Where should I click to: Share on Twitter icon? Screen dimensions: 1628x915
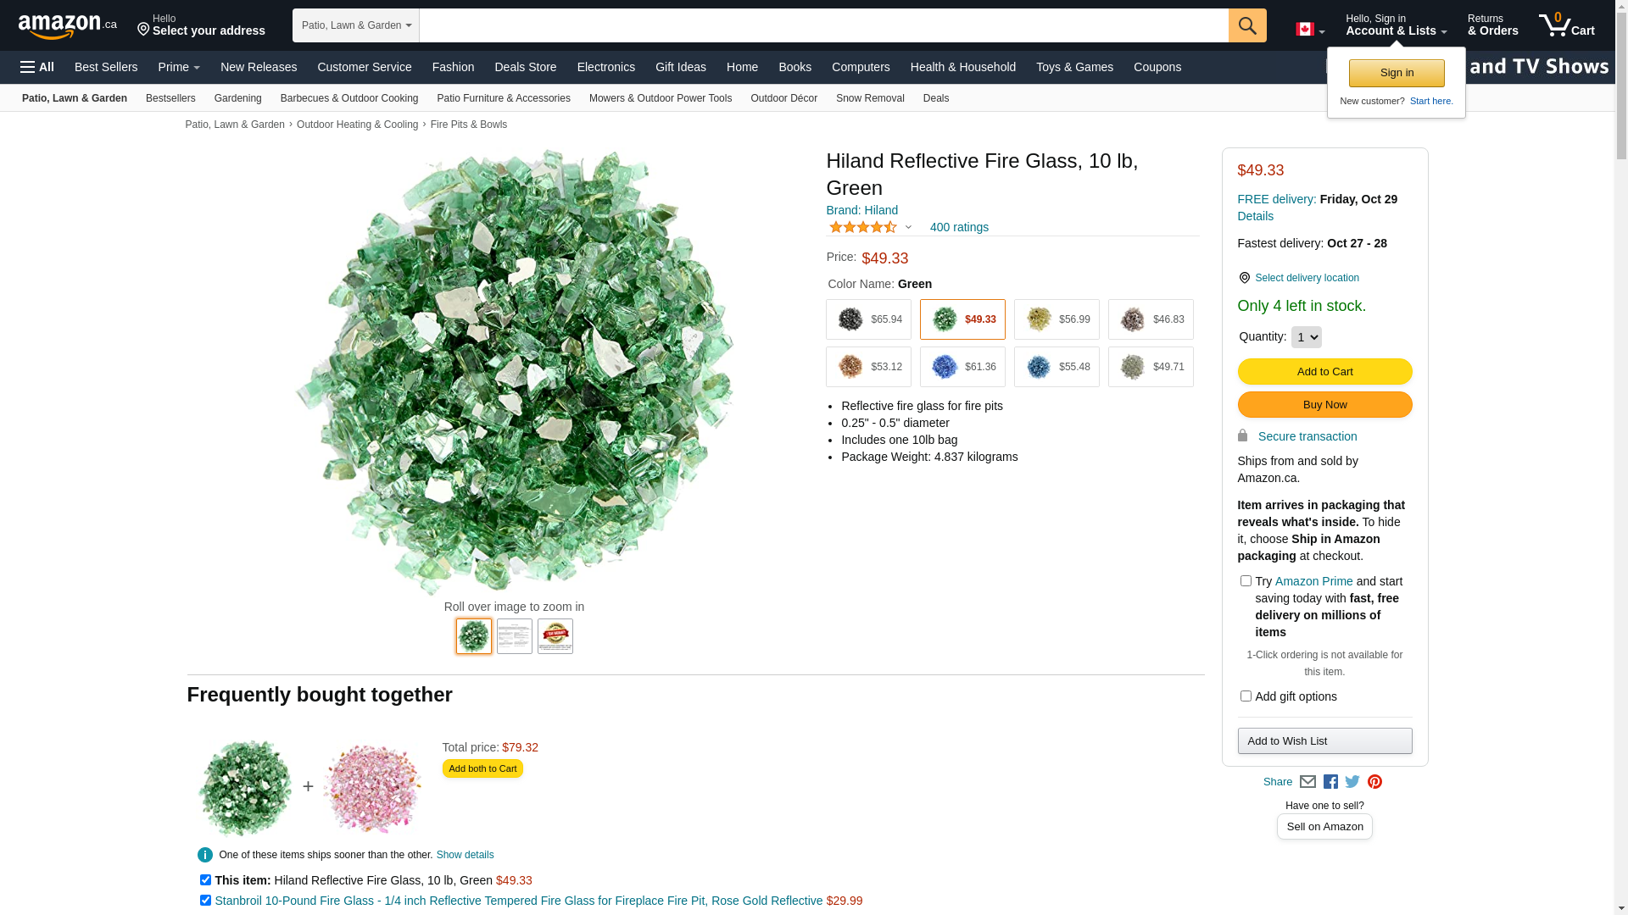coord(1352,782)
